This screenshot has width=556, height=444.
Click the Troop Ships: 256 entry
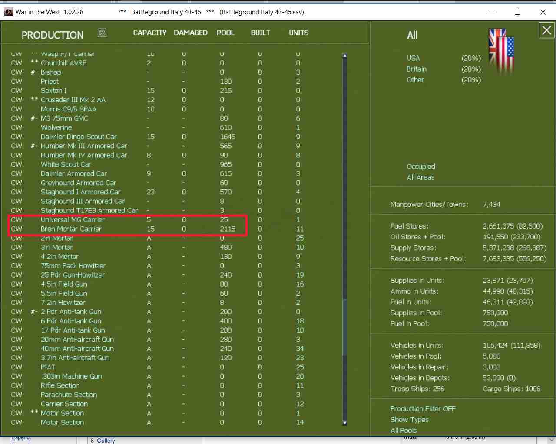point(417,389)
